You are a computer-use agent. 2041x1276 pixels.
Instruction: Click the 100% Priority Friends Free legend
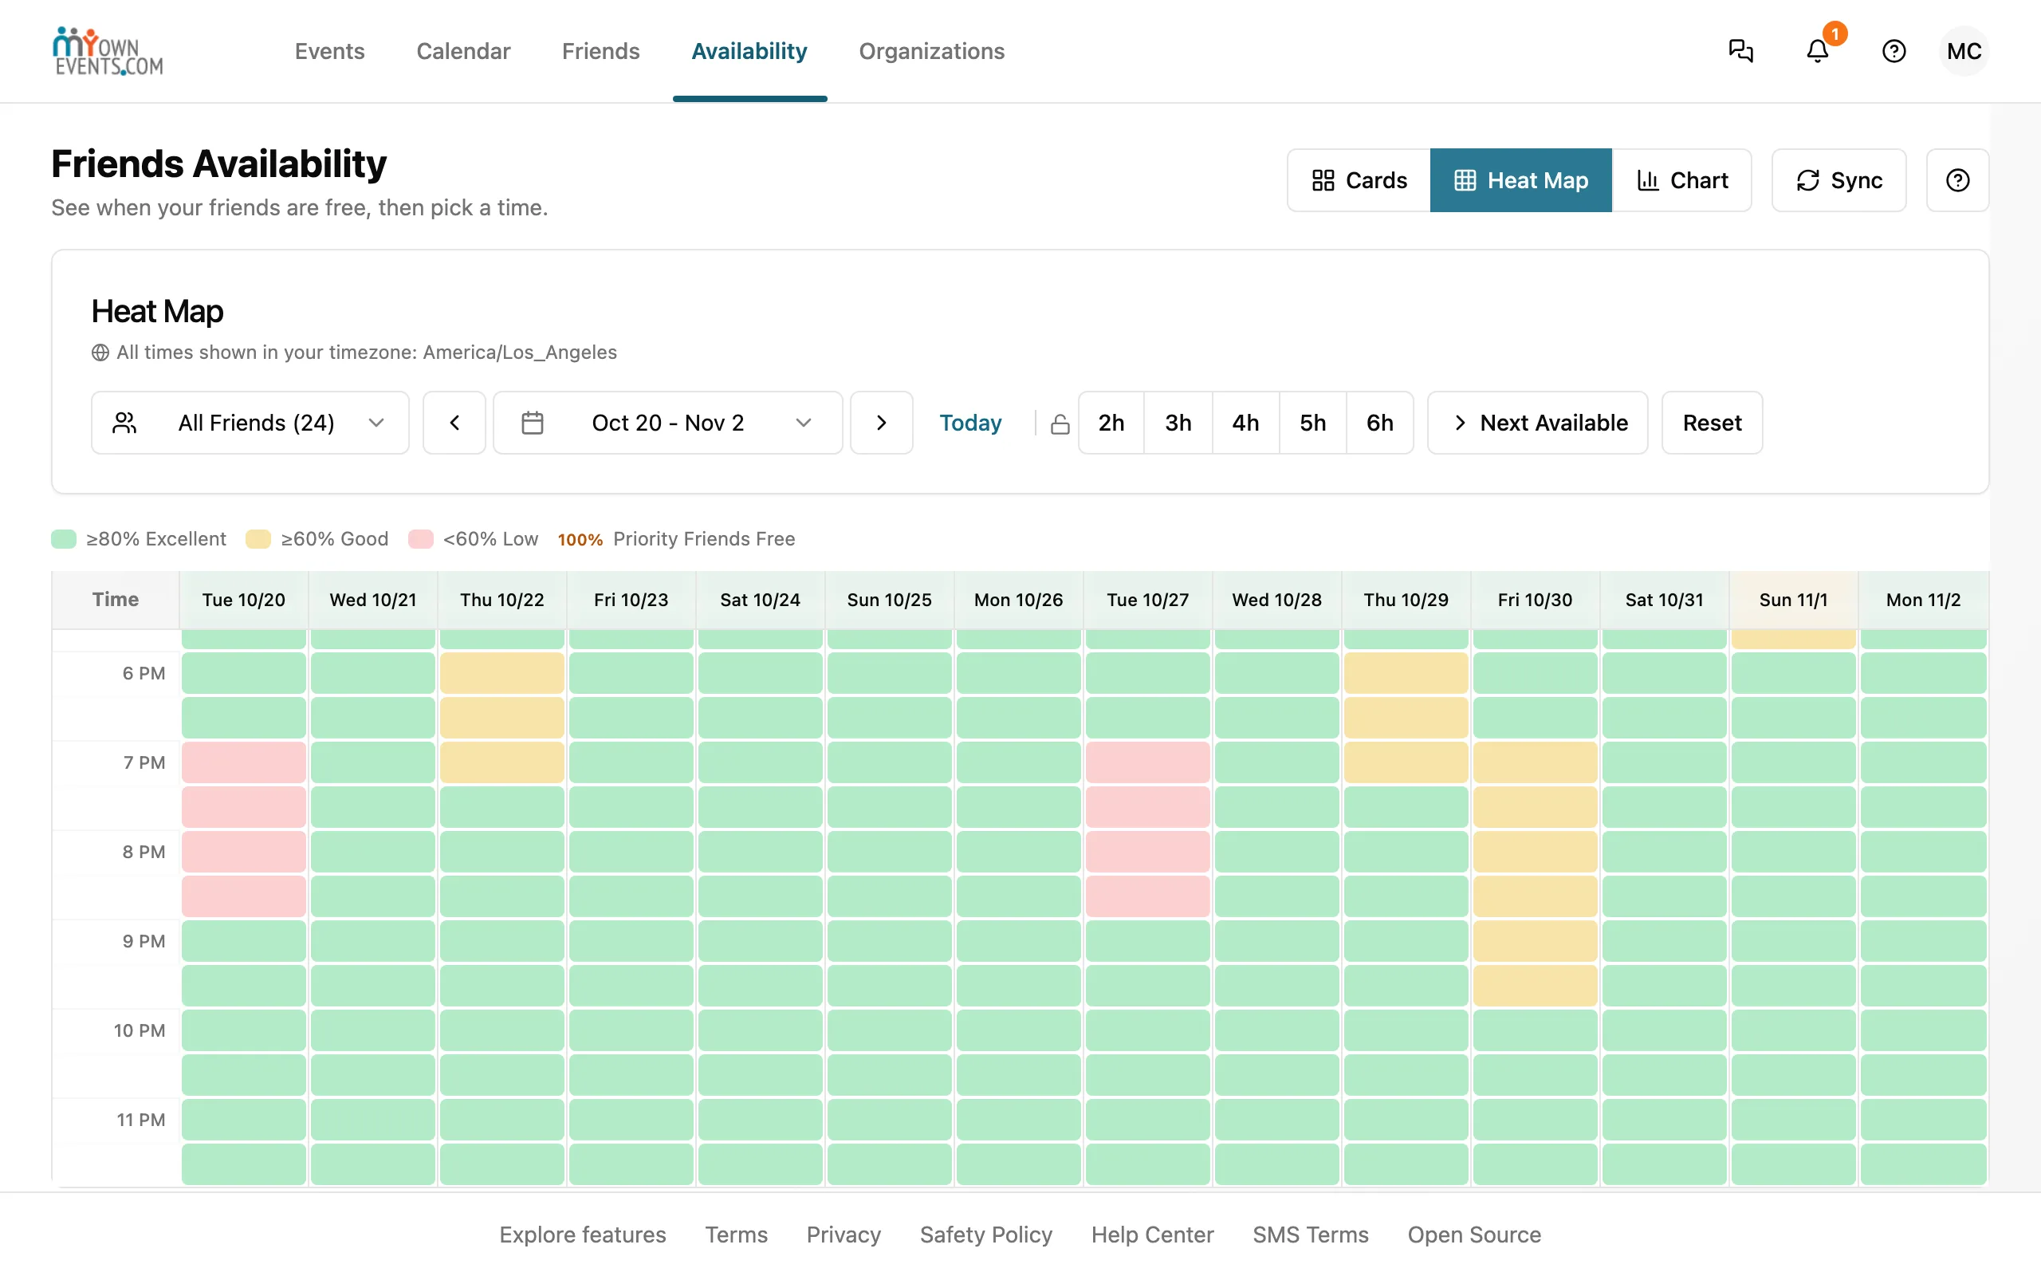676,539
